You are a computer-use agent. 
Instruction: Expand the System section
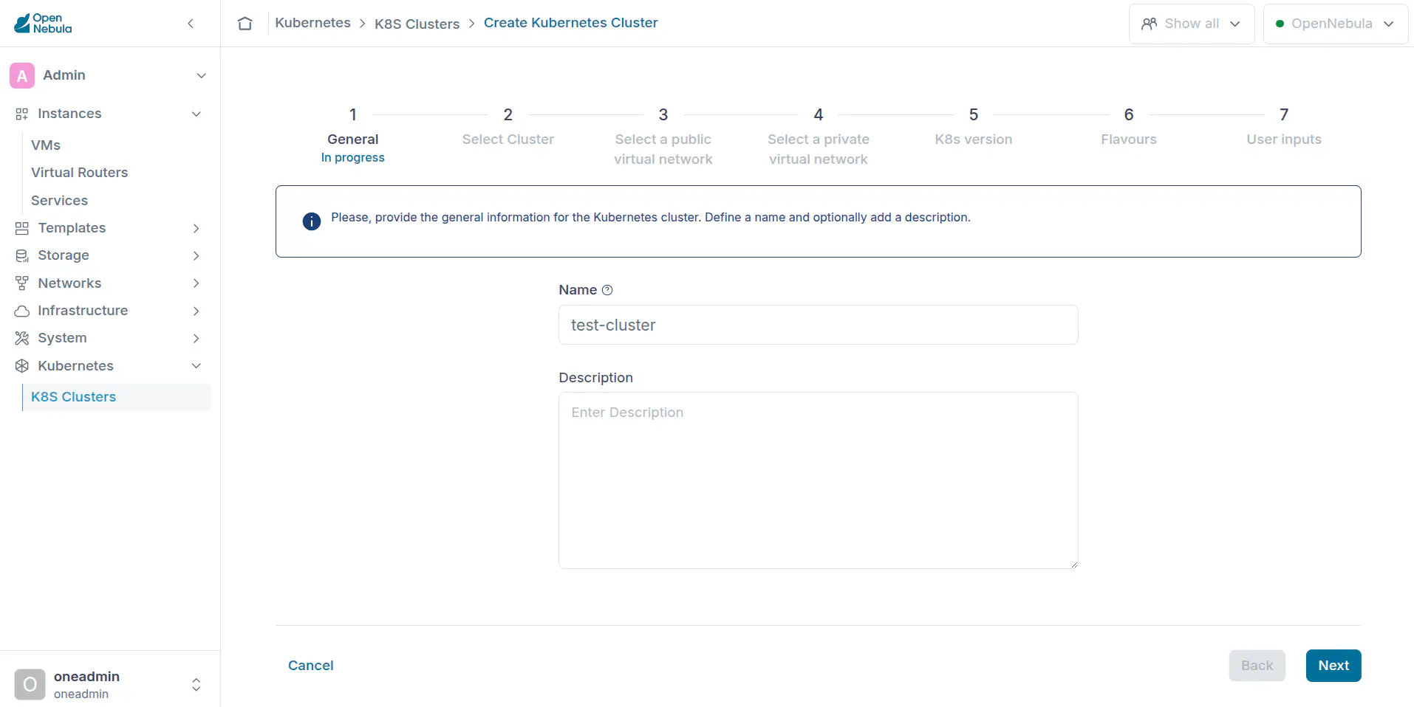(x=197, y=338)
